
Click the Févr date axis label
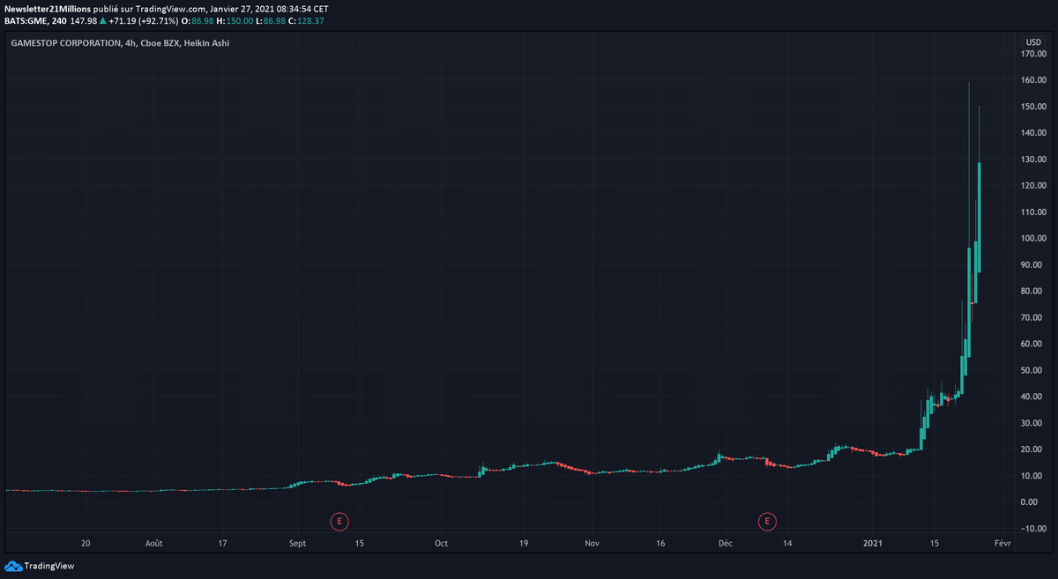(x=1002, y=544)
